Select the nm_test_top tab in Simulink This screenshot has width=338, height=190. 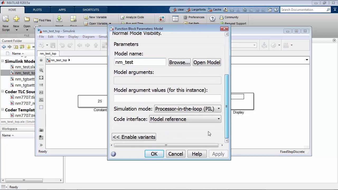48,54
